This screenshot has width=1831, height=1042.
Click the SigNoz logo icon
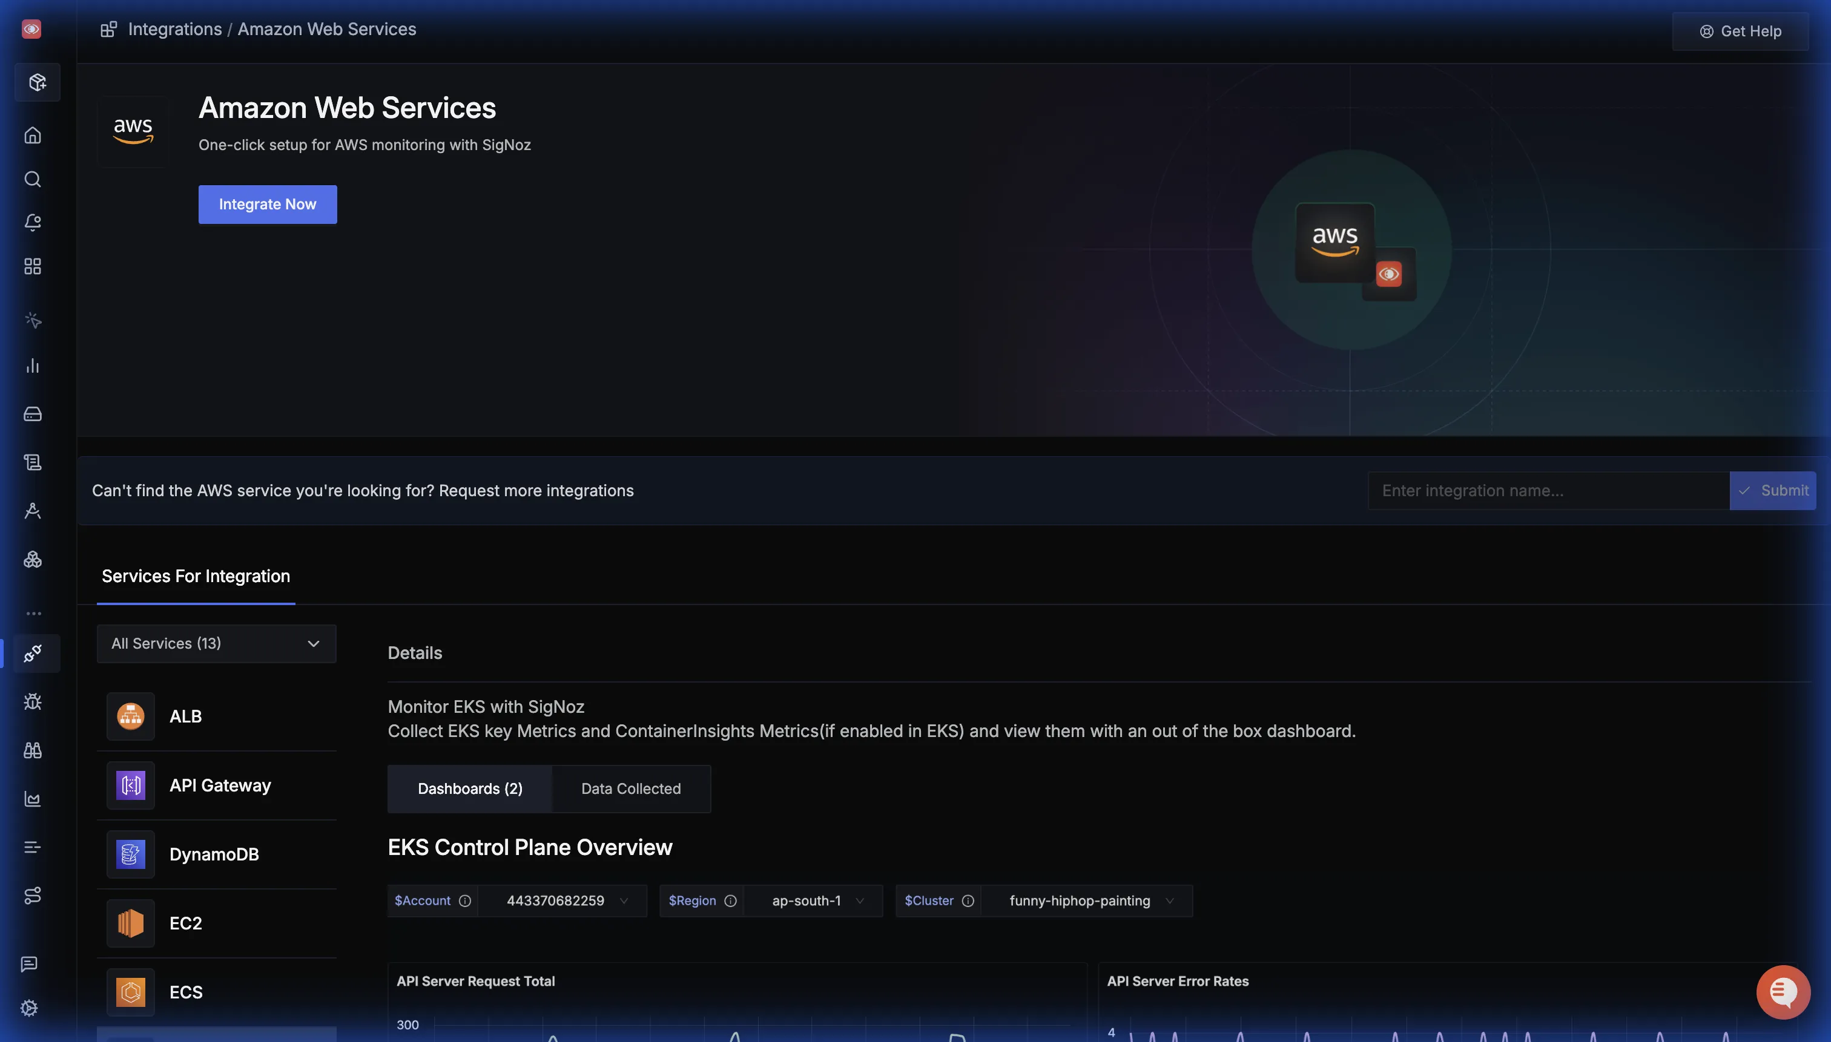(x=31, y=29)
